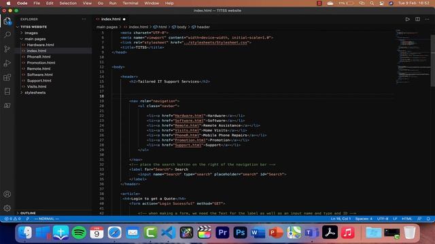The height and width of the screenshot is (244, 435).
Task: Collapse the TITSS WEBSITE root folder
Action: click(x=33, y=27)
